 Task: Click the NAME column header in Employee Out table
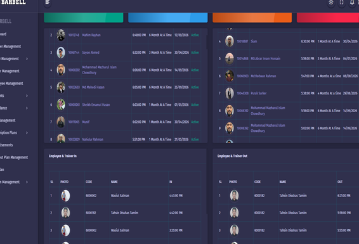pos(283,182)
